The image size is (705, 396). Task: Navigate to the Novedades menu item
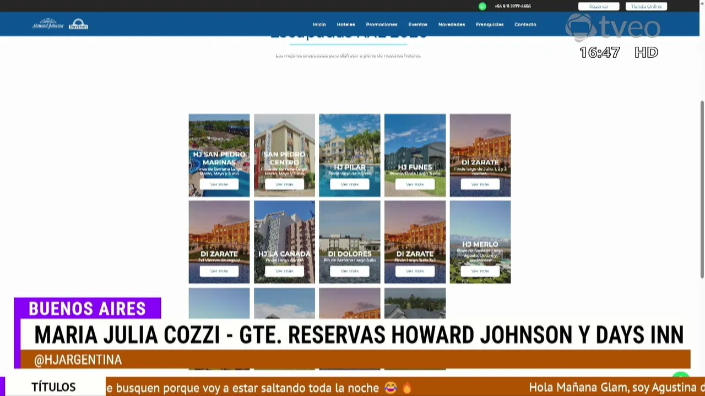(x=452, y=24)
